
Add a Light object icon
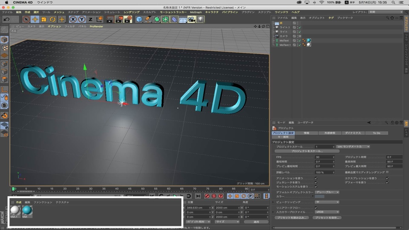201,19
